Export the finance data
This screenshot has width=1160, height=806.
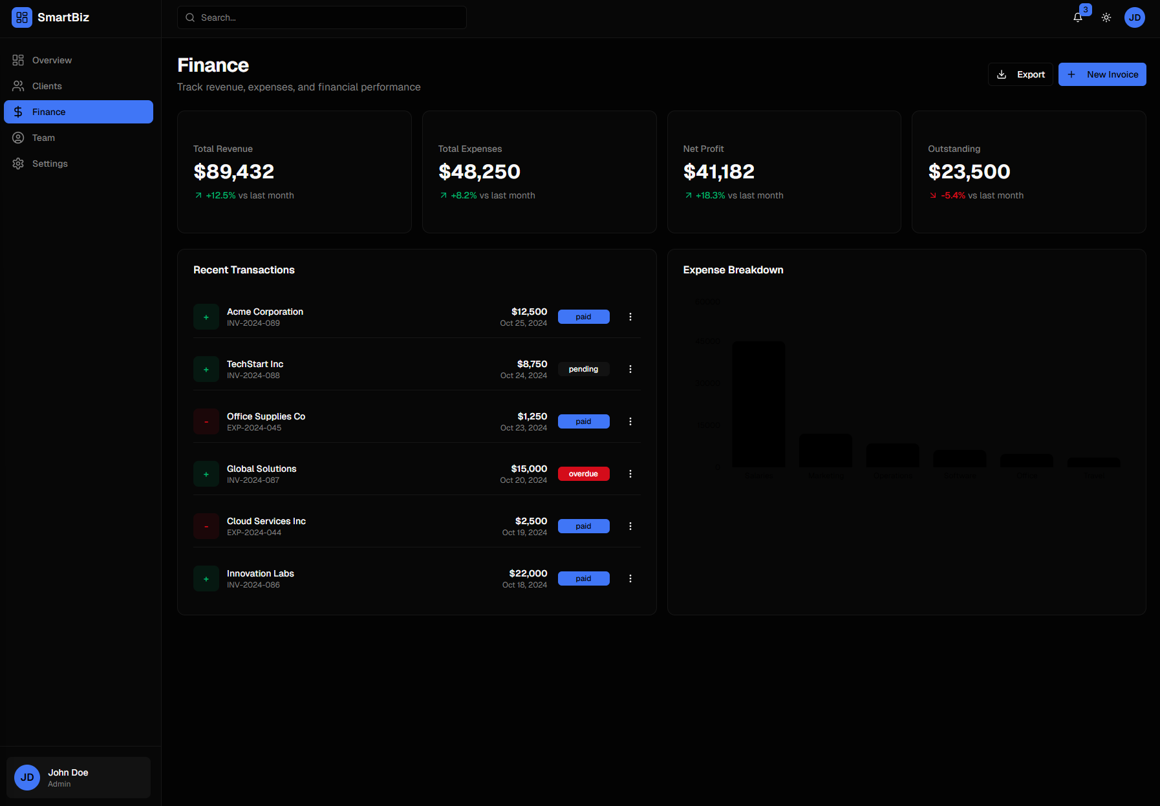tap(1020, 74)
